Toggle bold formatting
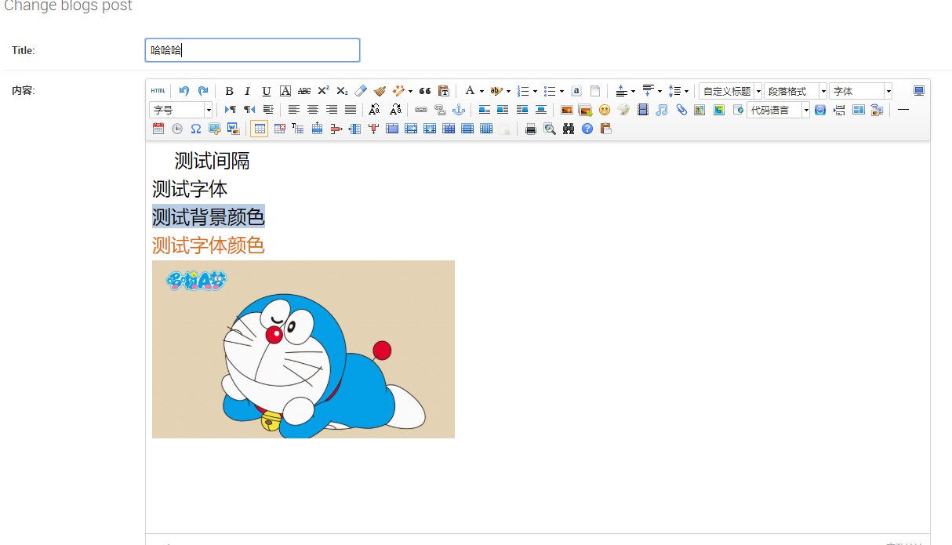952x545 pixels. [x=230, y=91]
